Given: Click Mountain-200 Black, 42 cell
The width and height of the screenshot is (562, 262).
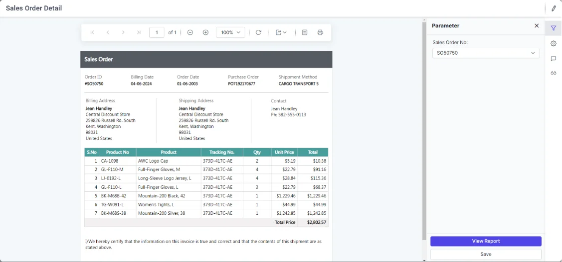Looking at the screenshot, I should [169, 196].
